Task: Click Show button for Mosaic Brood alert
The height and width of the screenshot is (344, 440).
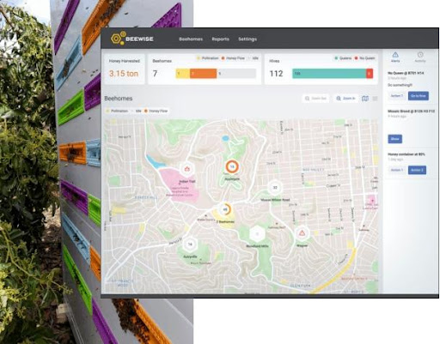Action: (x=394, y=139)
